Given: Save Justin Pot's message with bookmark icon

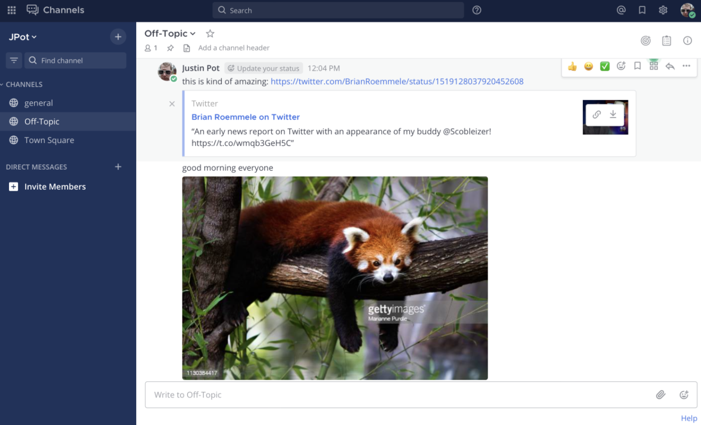Looking at the screenshot, I should click(x=637, y=66).
